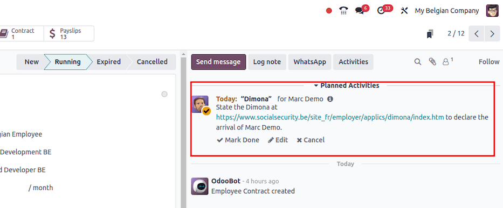Open the activities clock icon

381,11
